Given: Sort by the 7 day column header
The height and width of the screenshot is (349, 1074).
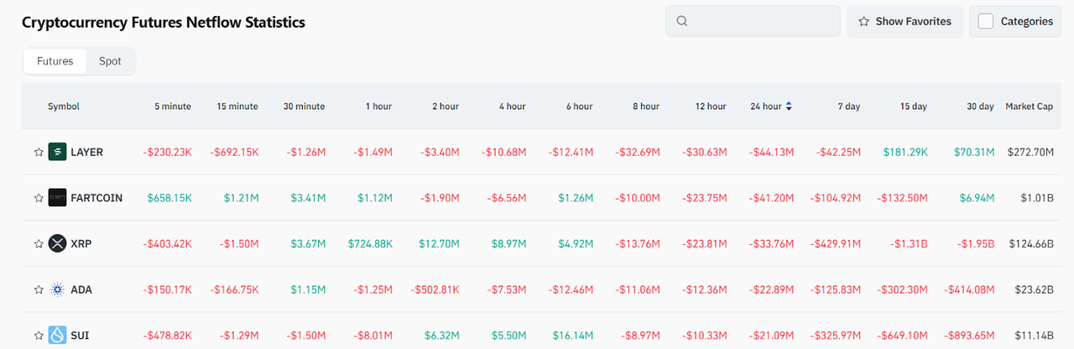Looking at the screenshot, I should 848,107.
